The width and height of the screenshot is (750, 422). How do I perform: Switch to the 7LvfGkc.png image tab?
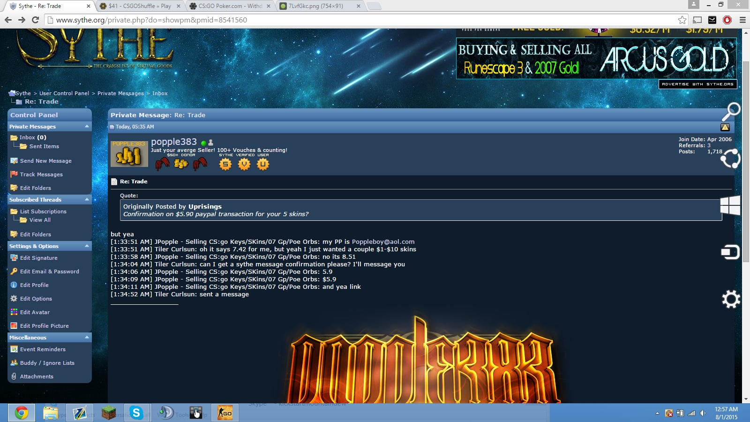pos(320,6)
